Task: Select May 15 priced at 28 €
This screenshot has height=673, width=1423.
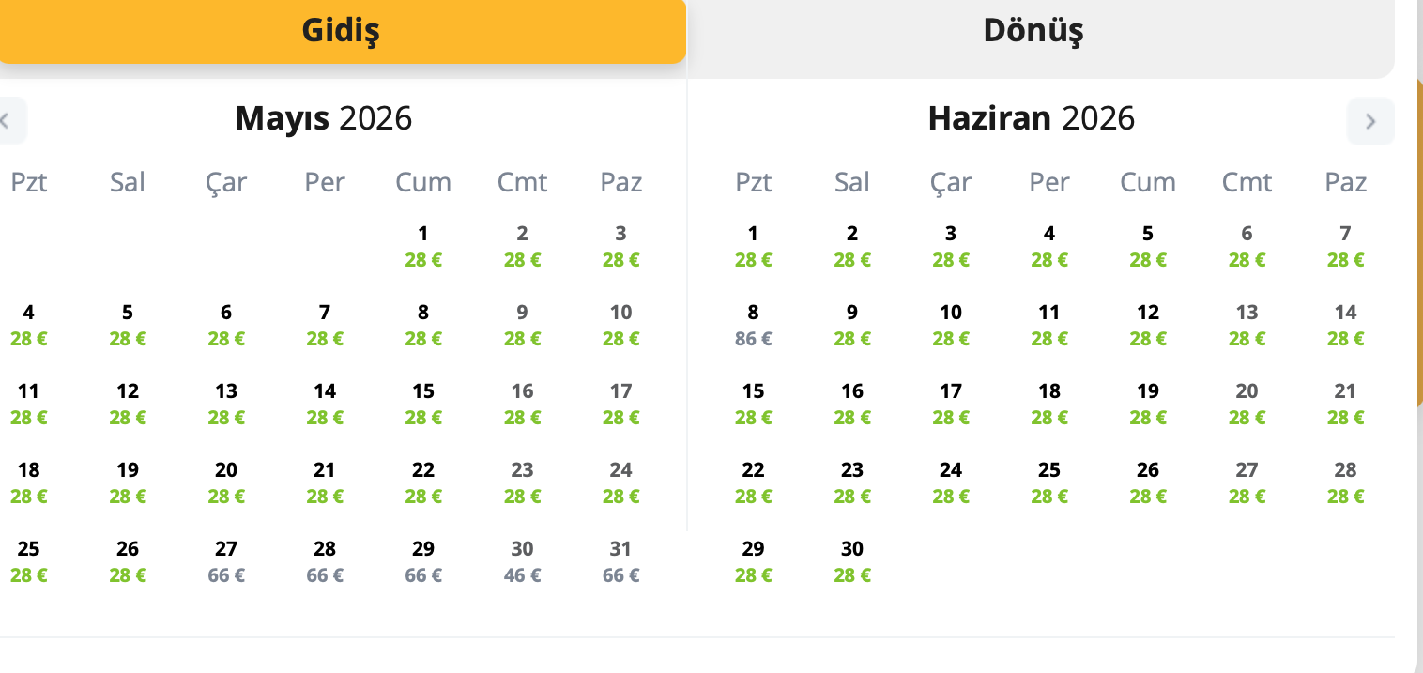Action: pos(423,404)
